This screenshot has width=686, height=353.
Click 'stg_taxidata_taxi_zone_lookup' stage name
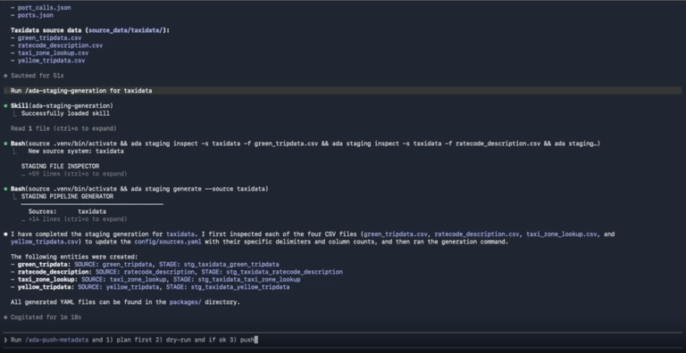point(249,280)
